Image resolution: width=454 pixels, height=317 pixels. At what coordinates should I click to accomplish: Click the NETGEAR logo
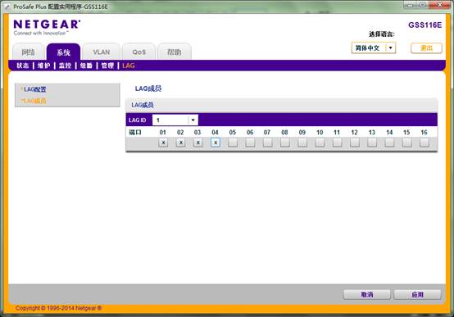tap(47, 27)
